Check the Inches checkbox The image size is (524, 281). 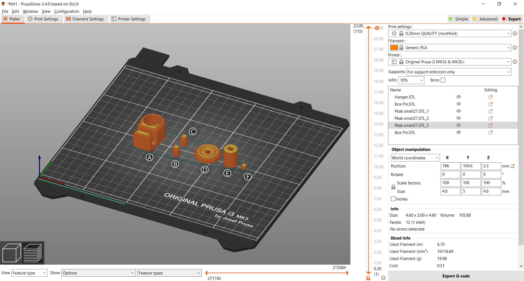coord(393,199)
